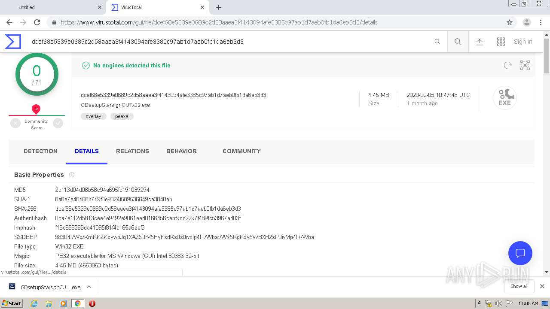Click the hash search input field
Screen dimensions: 550x309
[x=230, y=42]
